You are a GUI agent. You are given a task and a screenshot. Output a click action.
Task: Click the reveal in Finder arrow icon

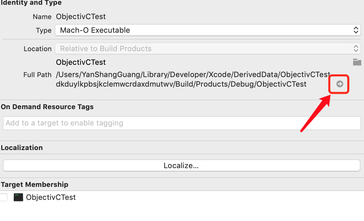[339, 84]
